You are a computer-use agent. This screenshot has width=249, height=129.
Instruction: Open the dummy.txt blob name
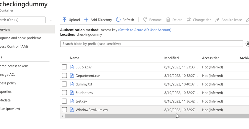tap(84, 84)
